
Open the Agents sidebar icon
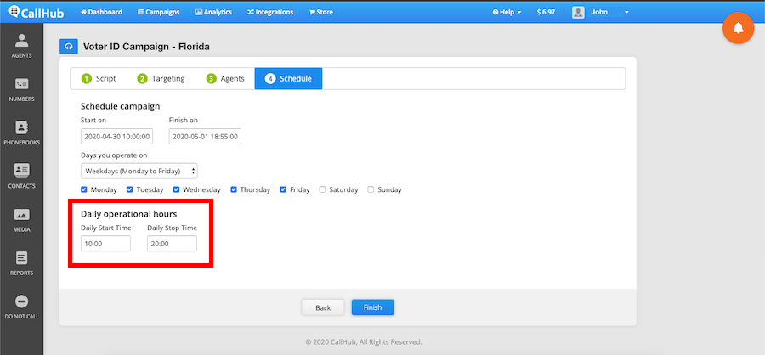pos(21,47)
